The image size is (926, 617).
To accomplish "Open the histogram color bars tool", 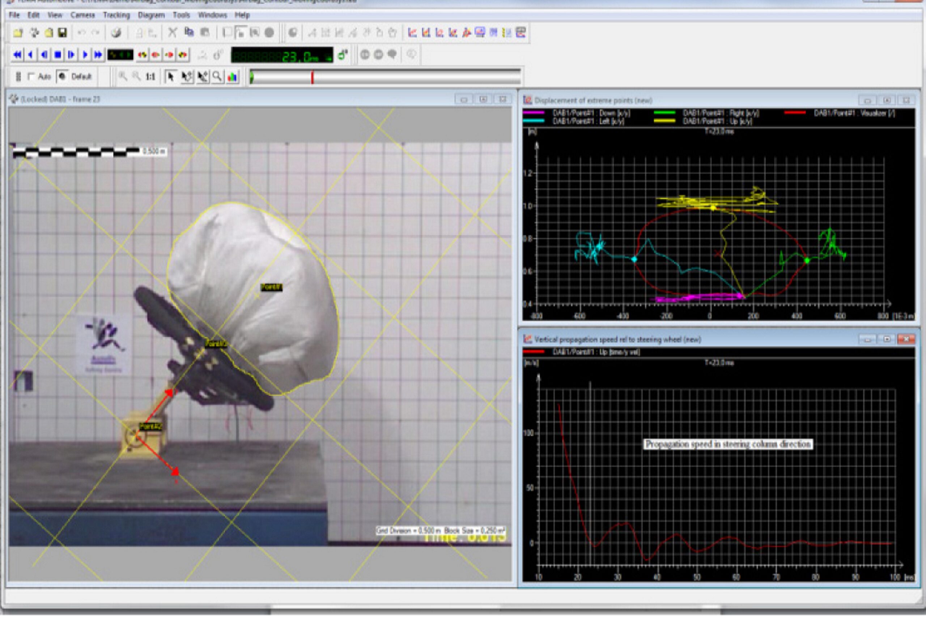I will tap(232, 76).
